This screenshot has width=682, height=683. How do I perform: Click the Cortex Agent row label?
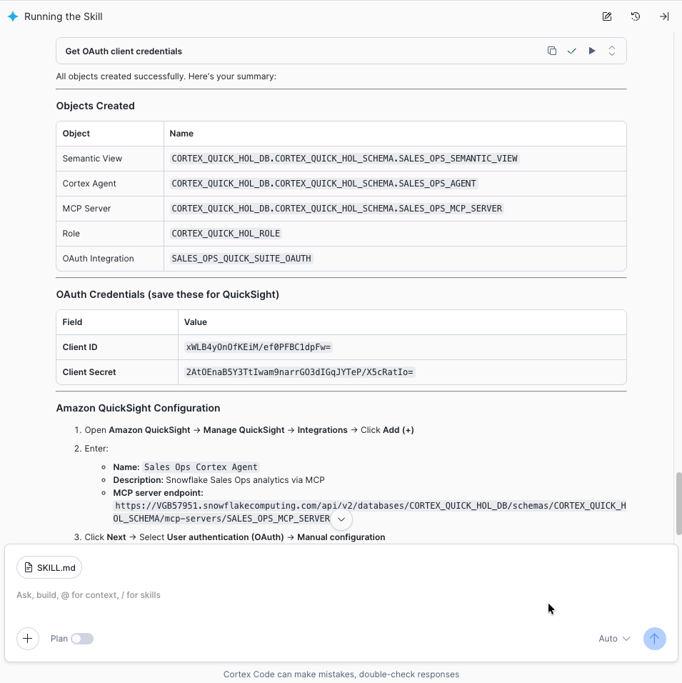[89, 184]
